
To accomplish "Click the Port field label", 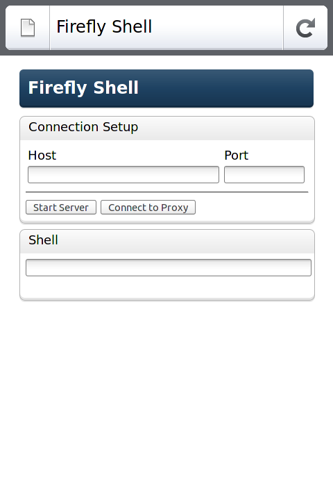I will pyautogui.click(x=237, y=156).
